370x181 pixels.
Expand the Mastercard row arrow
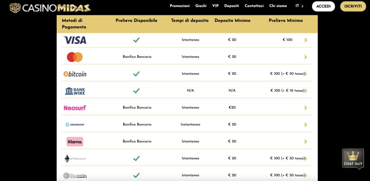coord(306,57)
